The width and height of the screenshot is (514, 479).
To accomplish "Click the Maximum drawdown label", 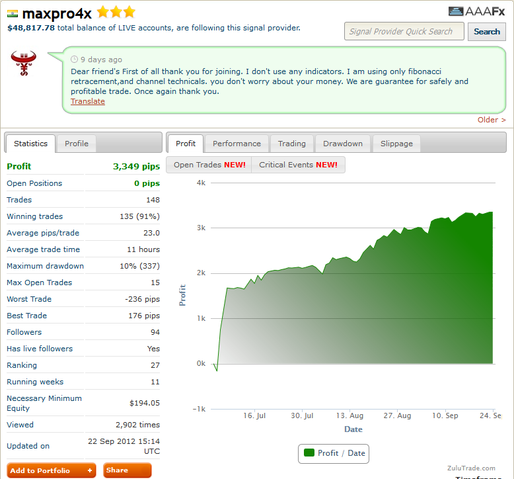I will coord(45,266).
